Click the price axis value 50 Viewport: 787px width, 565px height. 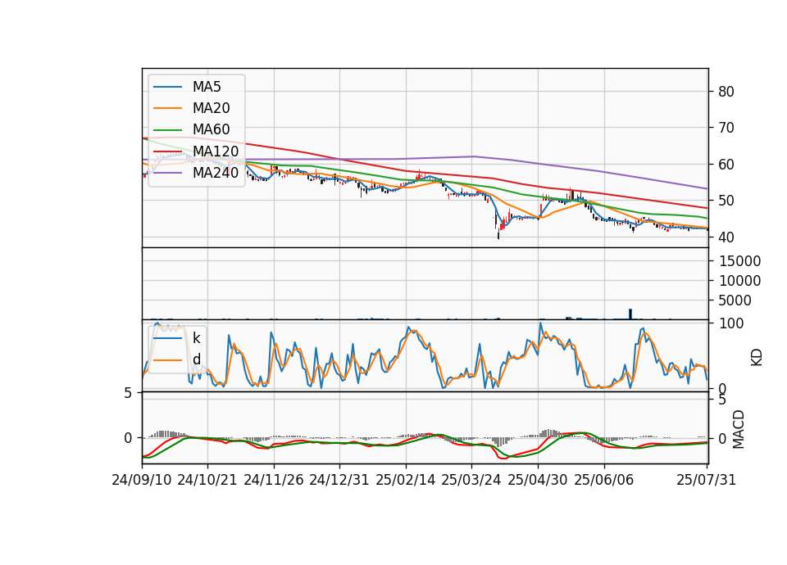726,201
